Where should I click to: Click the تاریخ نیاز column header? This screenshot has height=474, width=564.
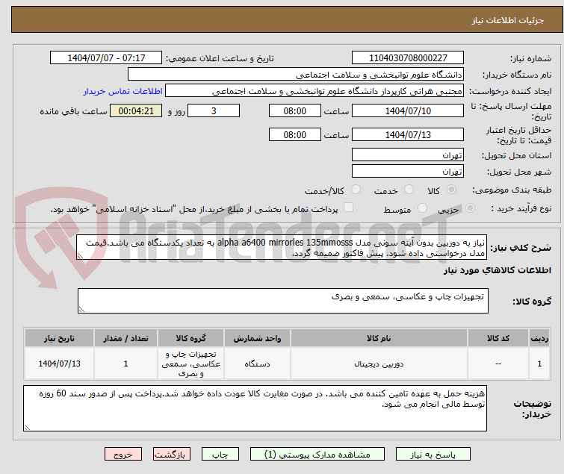pyautogui.click(x=59, y=338)
